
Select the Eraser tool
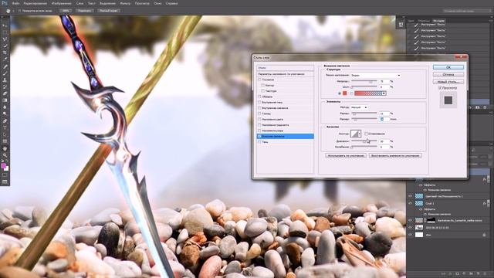tap(5, 93)
